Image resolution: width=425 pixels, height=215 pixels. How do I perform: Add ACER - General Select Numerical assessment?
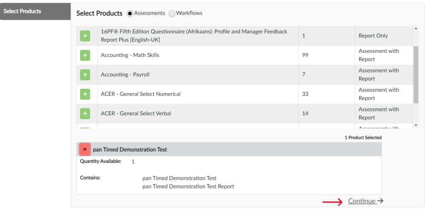85,94
